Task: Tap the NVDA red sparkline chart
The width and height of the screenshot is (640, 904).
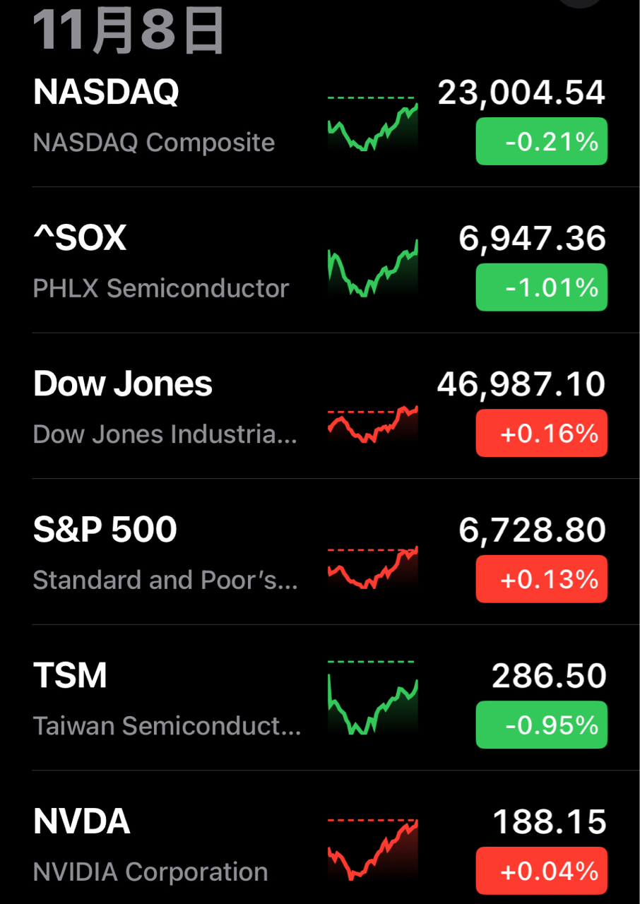Action: point(372,849)
